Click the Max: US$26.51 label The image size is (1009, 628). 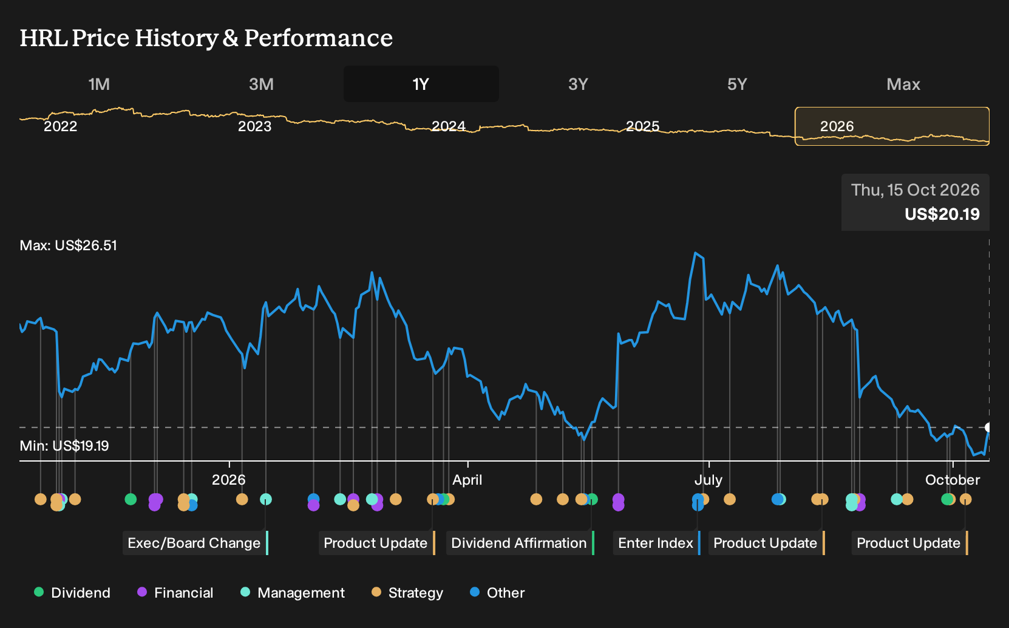click(69, 245)
